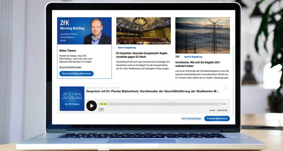The width and height of the screenshot is (283, 151).
Task: Click the Verteilnetze article teaser text
Action: click(202, 74)
